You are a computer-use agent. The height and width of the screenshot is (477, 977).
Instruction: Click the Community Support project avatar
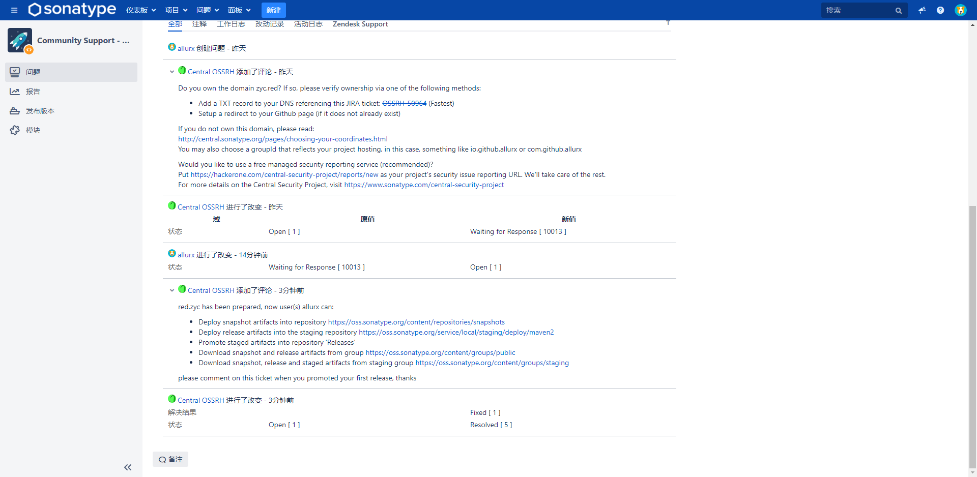20,41
